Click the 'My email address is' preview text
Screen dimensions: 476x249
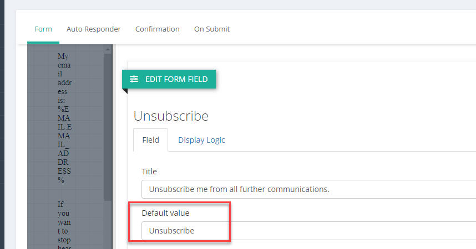point(64,78)
